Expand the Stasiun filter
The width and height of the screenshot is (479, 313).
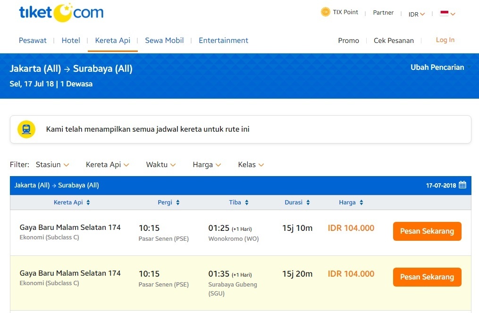point(52,165)
